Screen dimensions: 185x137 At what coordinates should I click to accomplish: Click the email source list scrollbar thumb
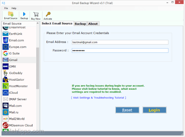(38, 68)
